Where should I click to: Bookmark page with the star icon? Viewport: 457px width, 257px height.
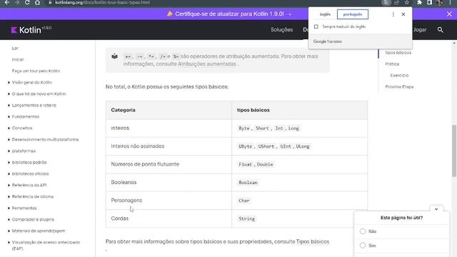[x=407, y=3]
